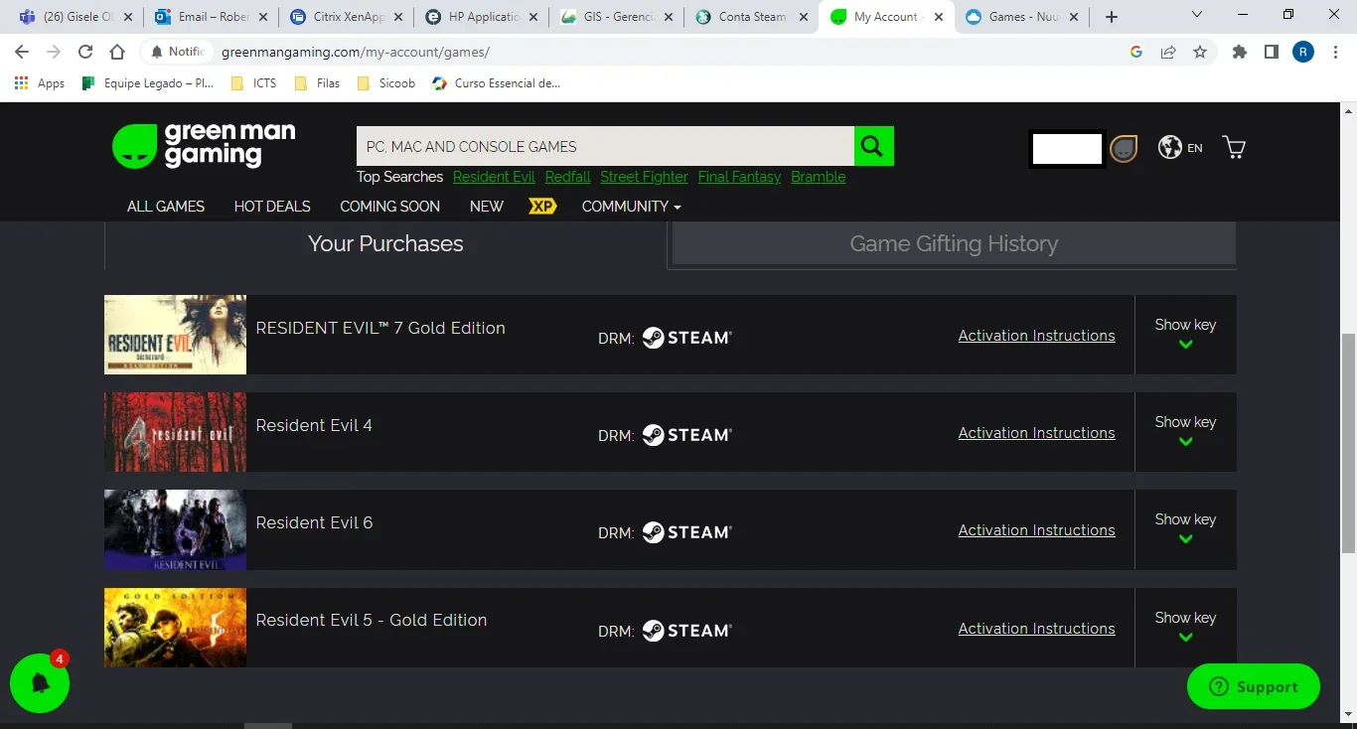The height and width of the screenshot is (729, 1357).
Task: Close the My Account tab
Action: pyautogui.click(x=939, y=17)
